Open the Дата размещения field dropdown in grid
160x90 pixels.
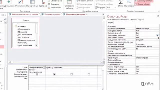click(x=44, y=67)
